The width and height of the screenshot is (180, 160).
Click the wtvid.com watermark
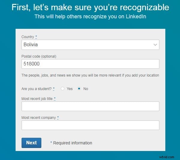pyautogui.click(x=167, y=157)
